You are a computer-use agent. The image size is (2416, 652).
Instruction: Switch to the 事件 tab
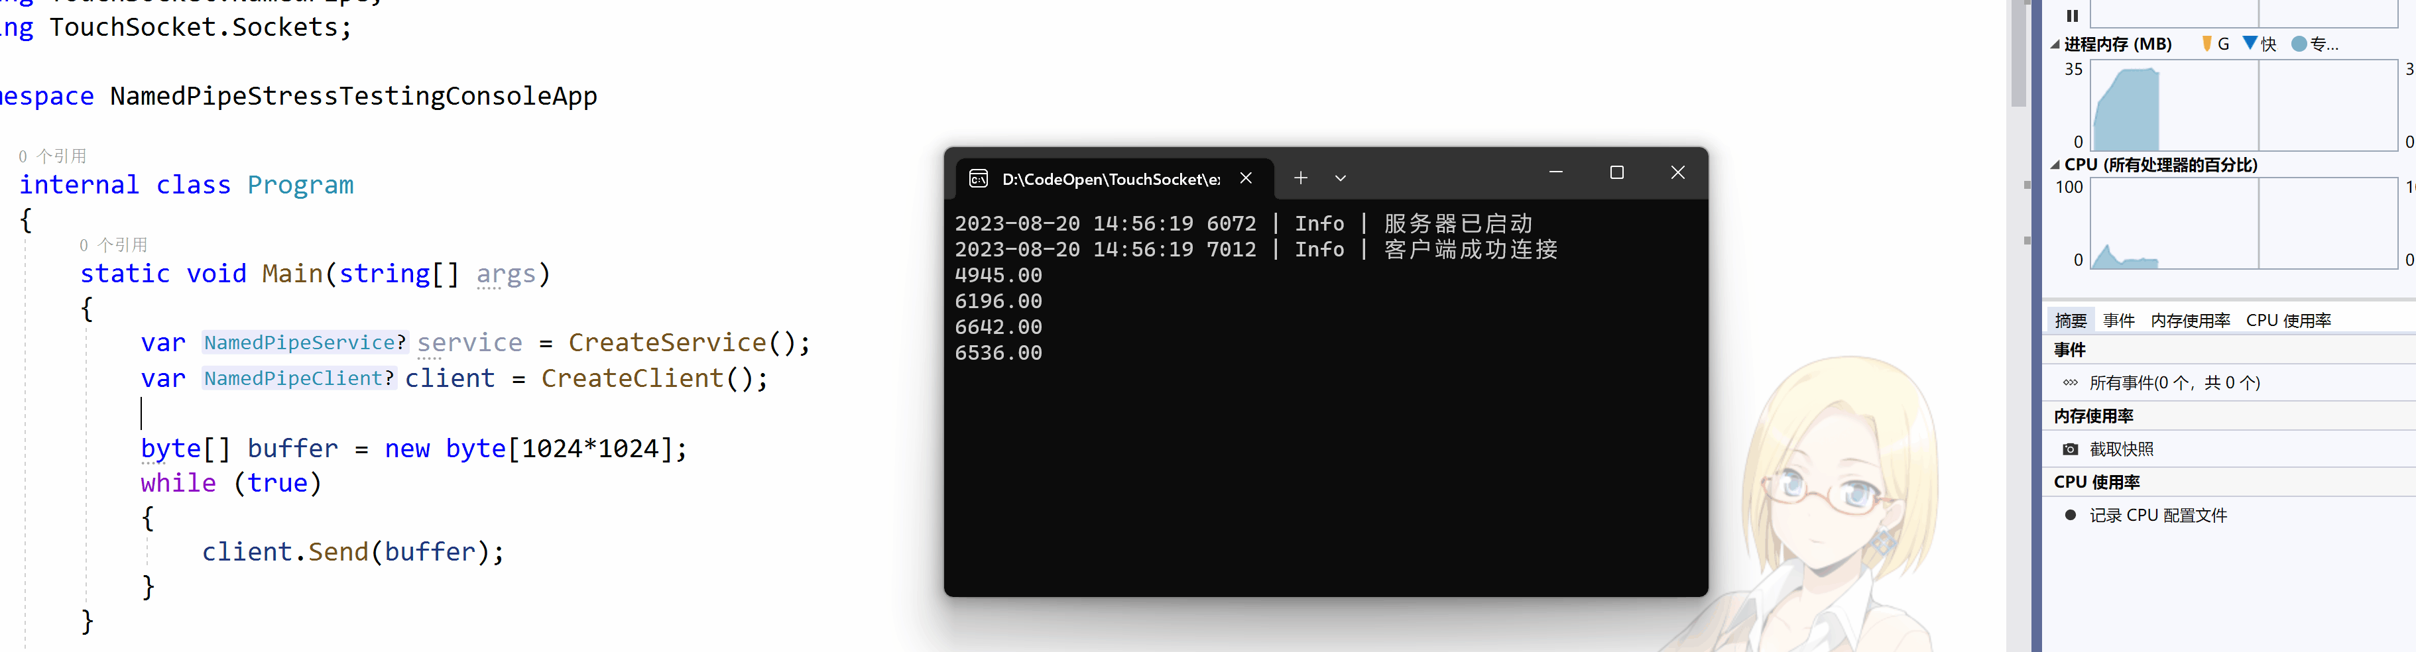(2119, 321)
